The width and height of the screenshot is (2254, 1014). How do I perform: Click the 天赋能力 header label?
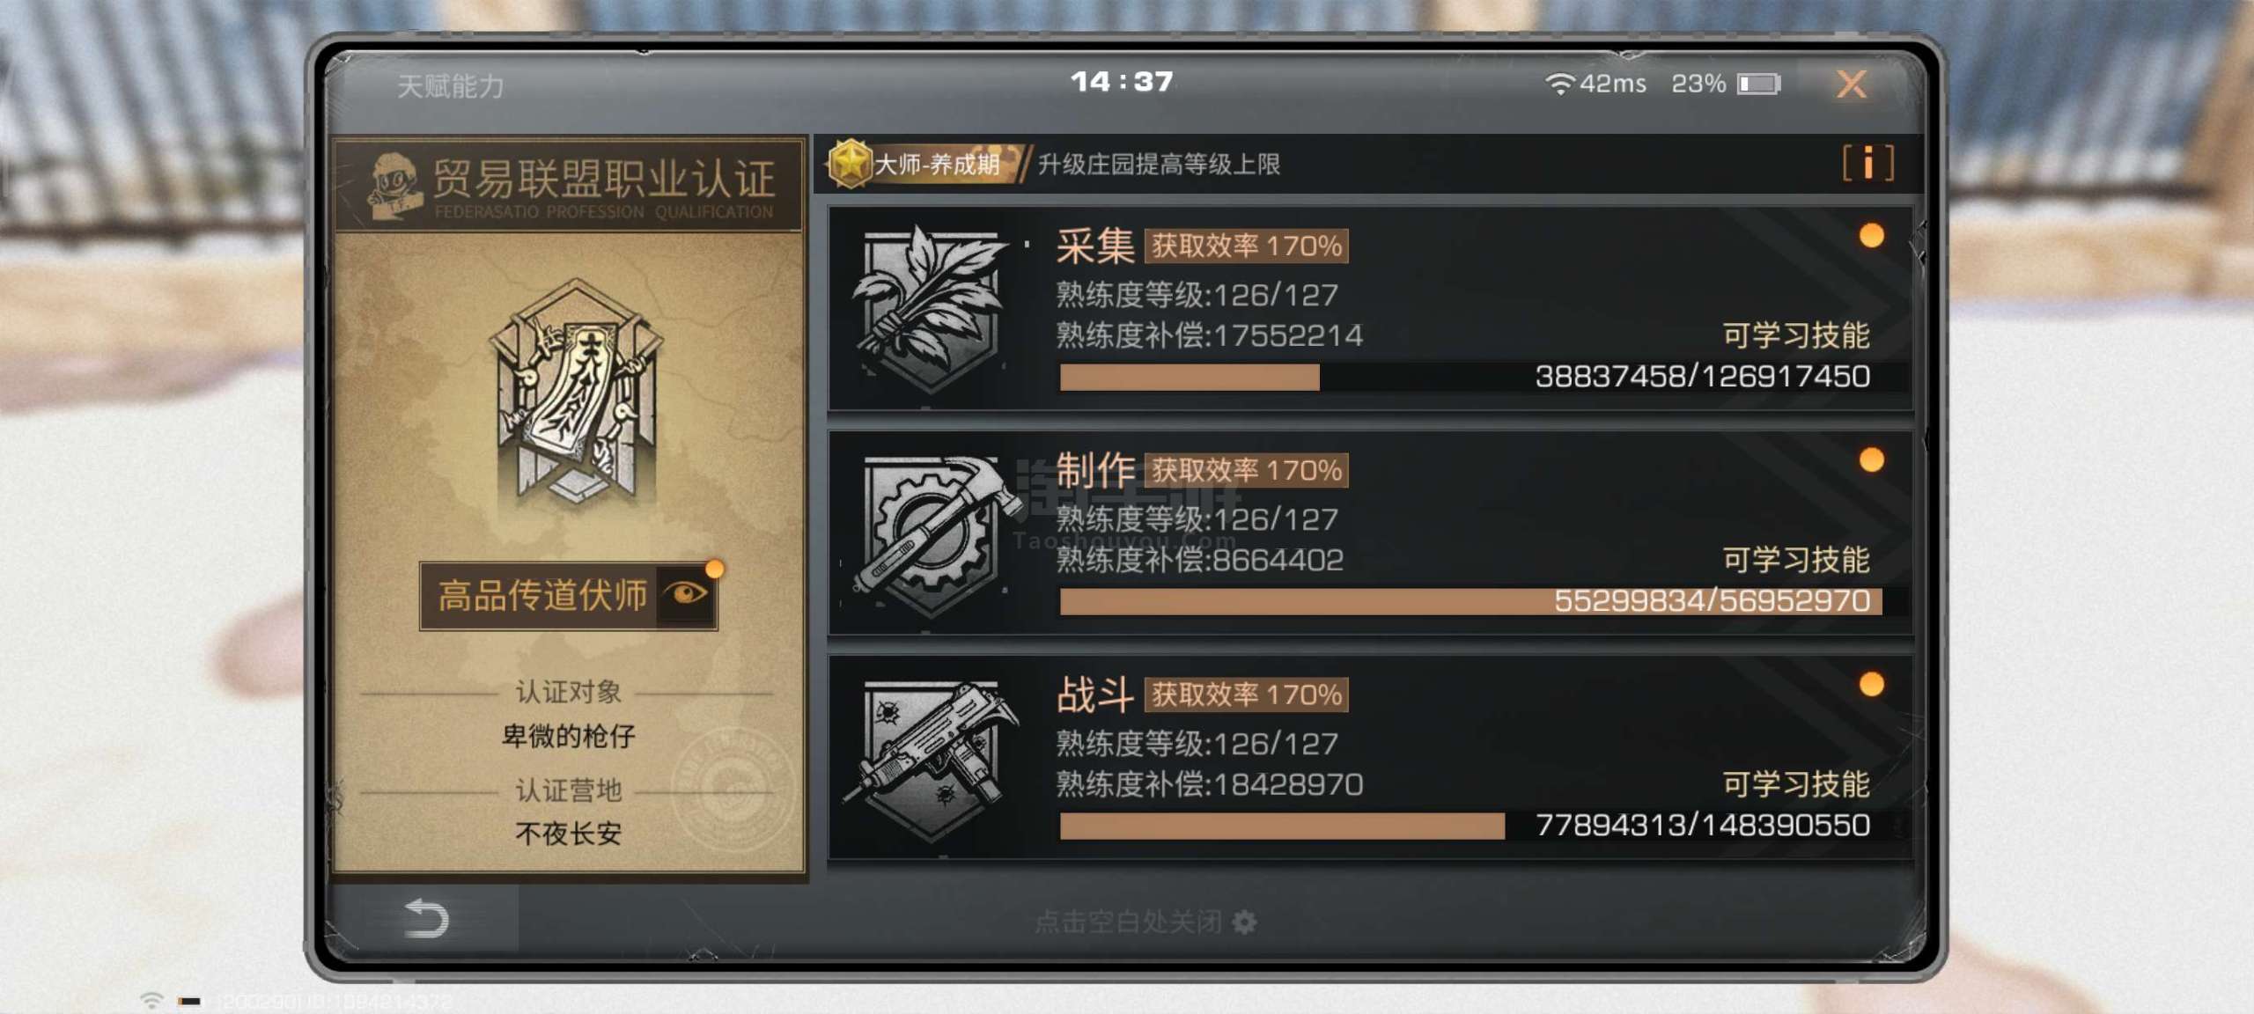[450, 86]
